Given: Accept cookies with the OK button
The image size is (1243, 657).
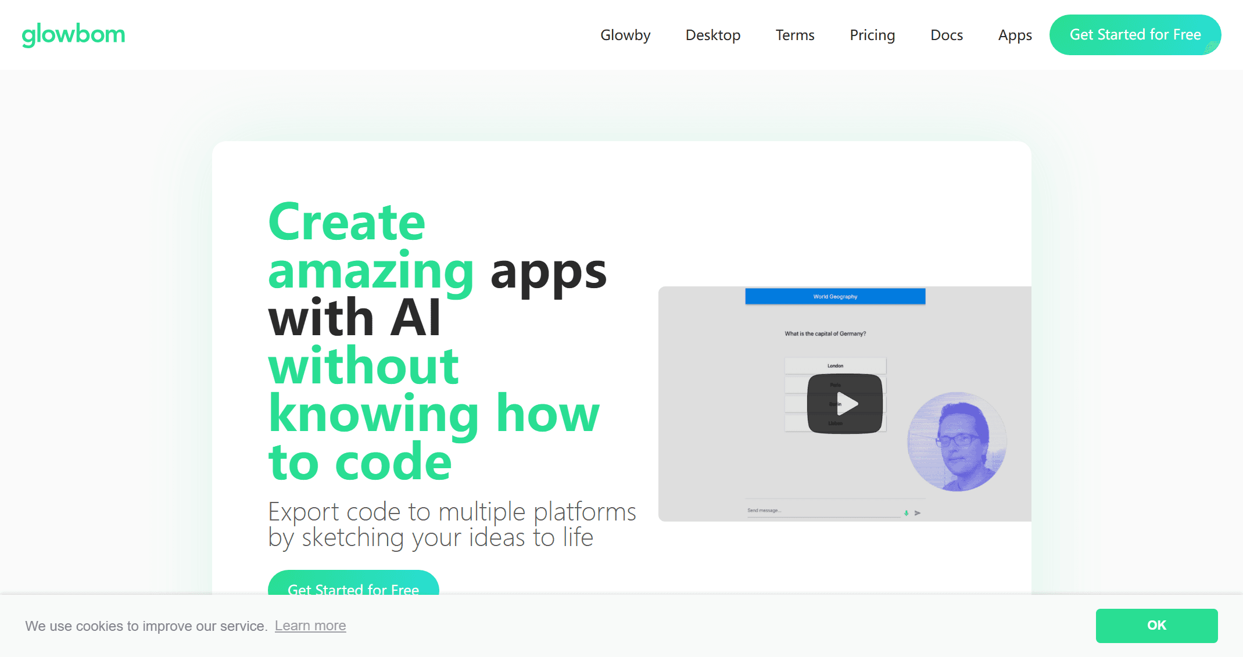Looking at the screenshot, I should pos(1156,626).
